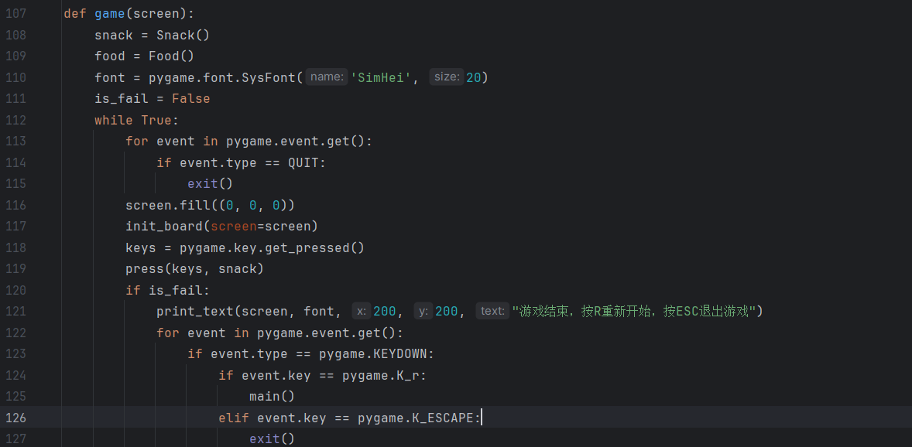Screen dimensions: 912x447
Task: Click the 'text:' parameter hint
Action: coord(492,312)
